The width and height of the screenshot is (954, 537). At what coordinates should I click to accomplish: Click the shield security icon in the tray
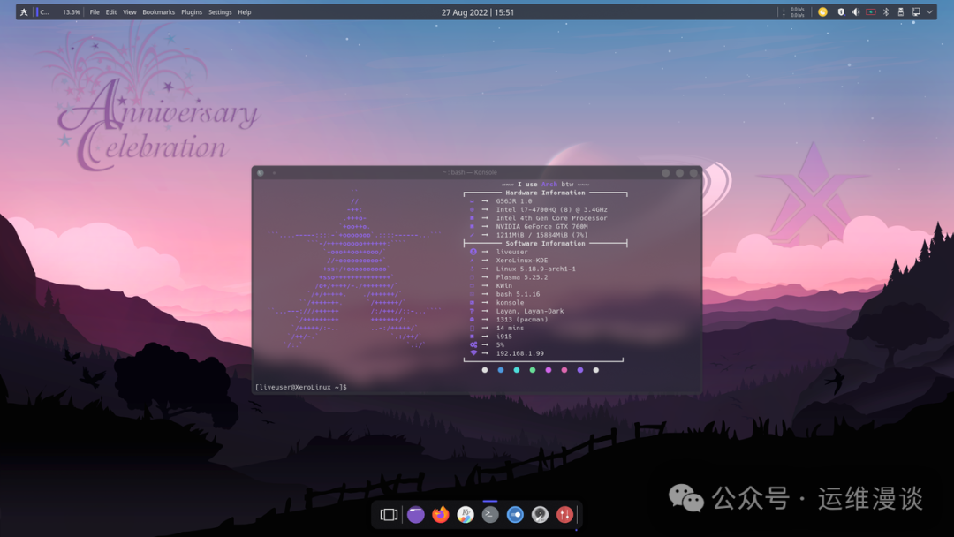coord(842,11)
